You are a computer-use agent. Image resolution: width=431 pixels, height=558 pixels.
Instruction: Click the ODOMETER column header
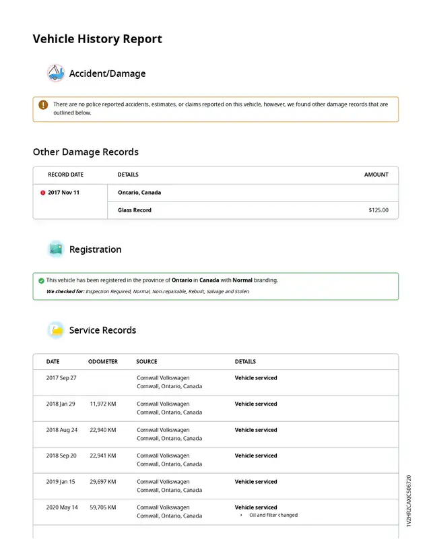coord(102,362)
